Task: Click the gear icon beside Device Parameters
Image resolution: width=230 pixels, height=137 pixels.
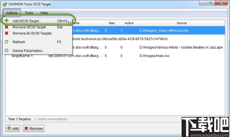Action: [6, 51]
